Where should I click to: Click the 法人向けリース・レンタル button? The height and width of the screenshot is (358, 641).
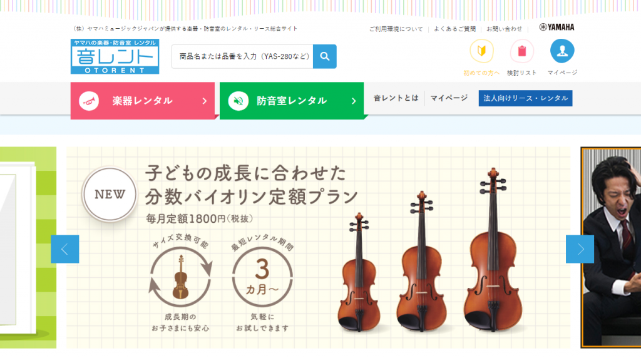525,98
